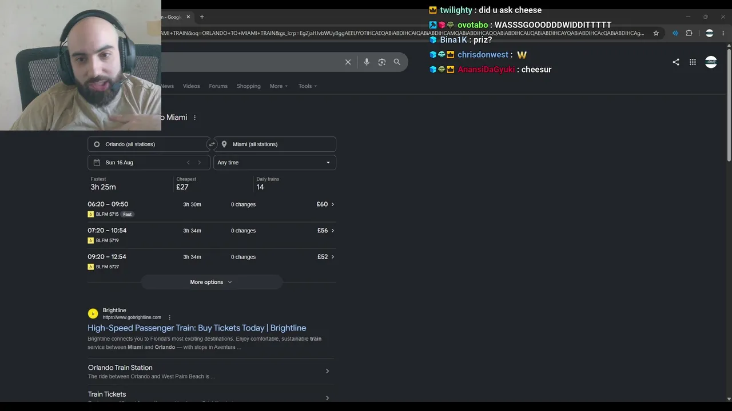Open the Train Tickets link

coord(107,394)
